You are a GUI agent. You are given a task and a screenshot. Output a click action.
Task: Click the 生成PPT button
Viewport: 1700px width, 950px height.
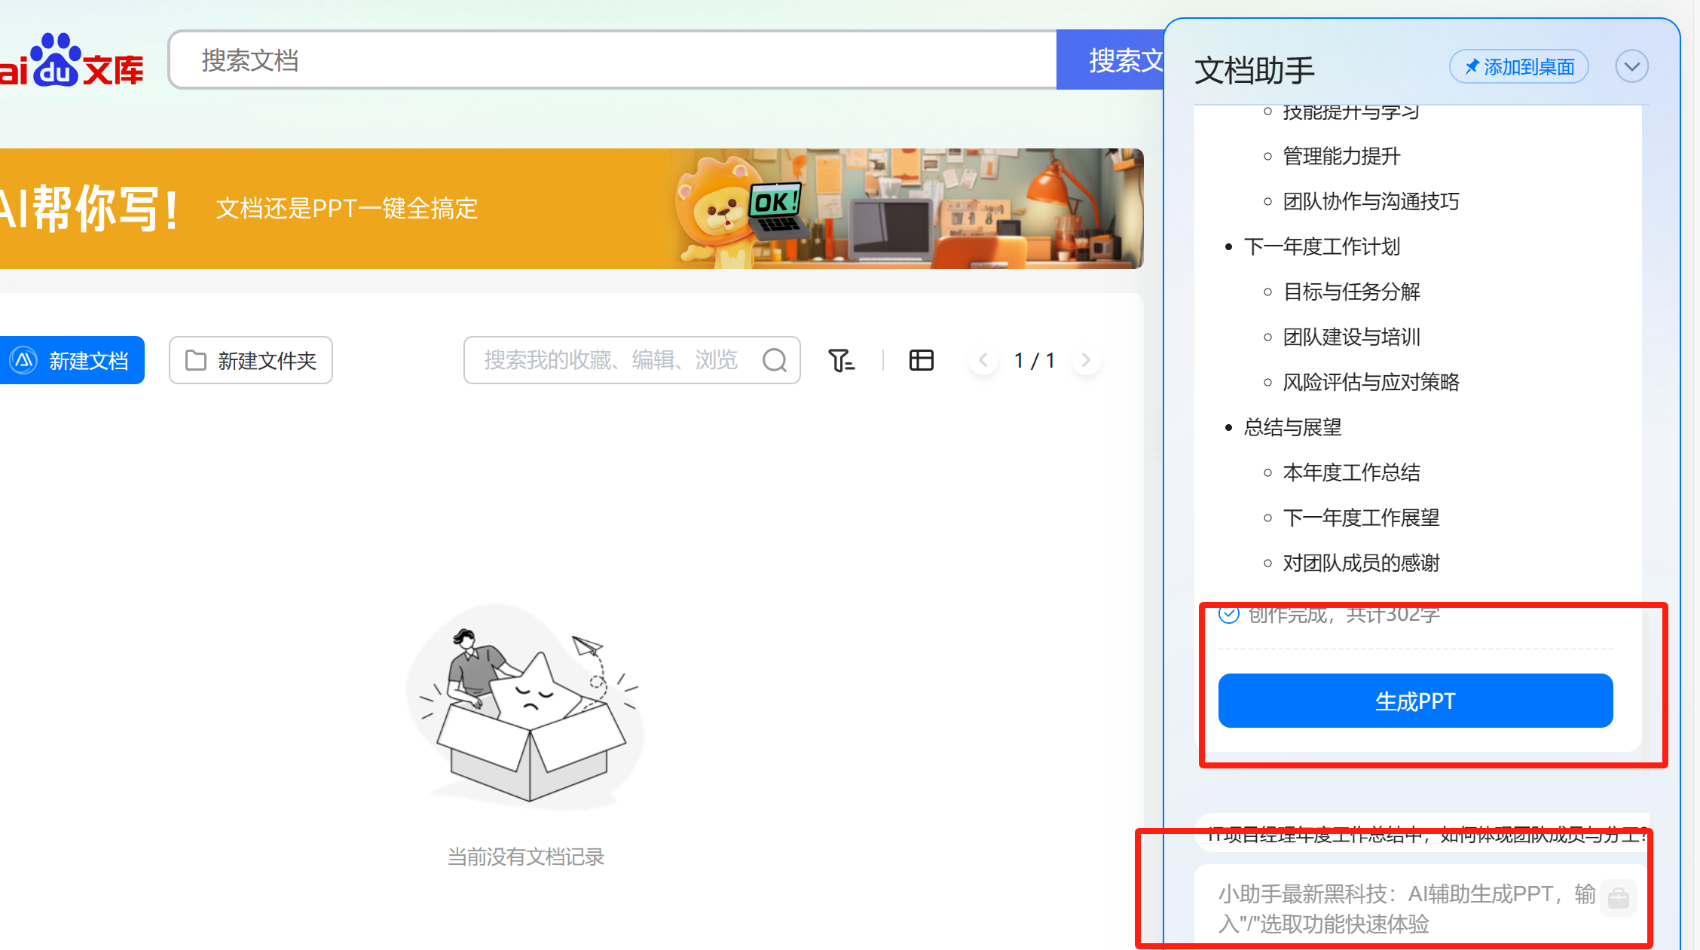[1414, 701]
